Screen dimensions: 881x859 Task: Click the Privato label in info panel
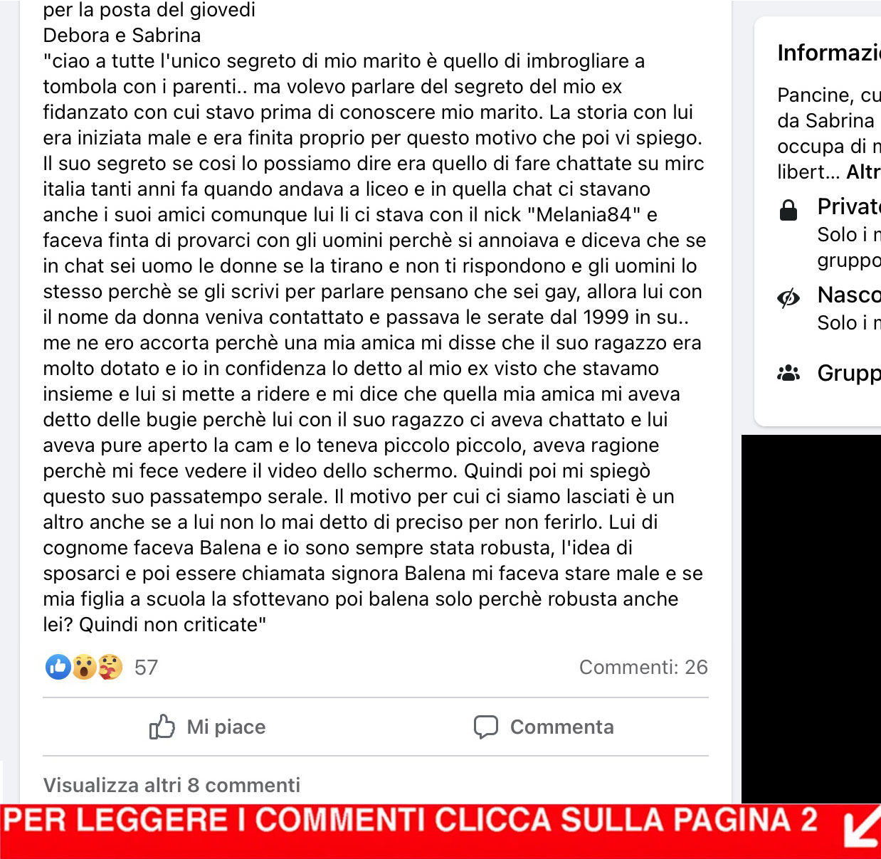pos(849,206)
